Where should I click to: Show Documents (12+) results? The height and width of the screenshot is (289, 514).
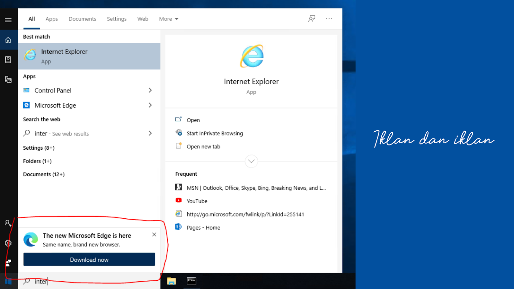[x=44, y=174]
